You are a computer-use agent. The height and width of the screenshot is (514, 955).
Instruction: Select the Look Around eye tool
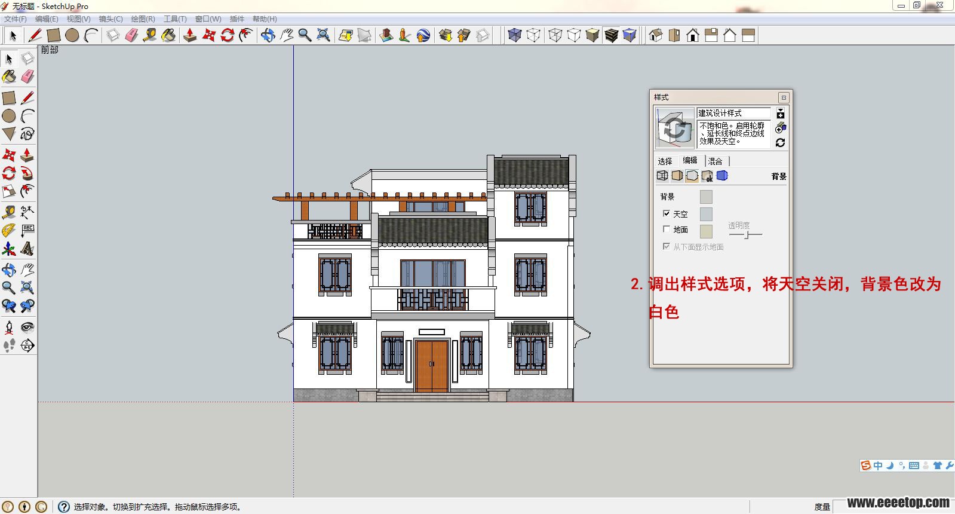click(x=27, y=328)
